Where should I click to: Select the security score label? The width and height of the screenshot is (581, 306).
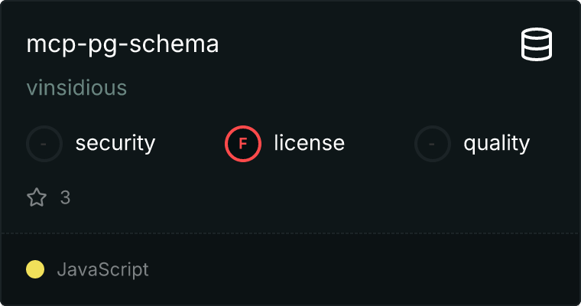[x=115, y=143]
